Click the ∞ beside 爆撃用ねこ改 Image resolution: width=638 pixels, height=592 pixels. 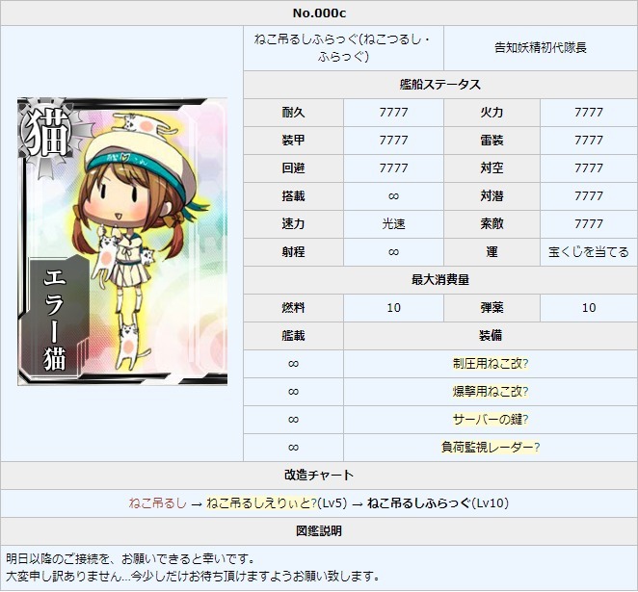click(293, 392)
